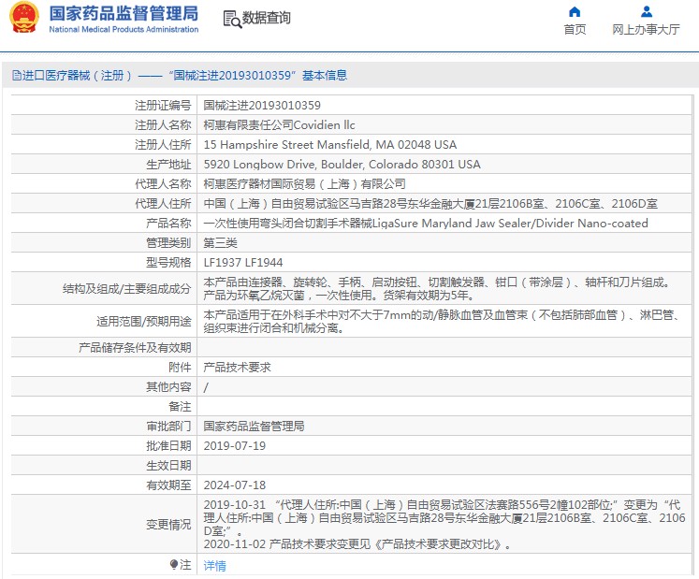Image resolution: width=699 pixels, height=579 pixels.
Task: Select agent name 柯惠医疗器材国际贸易（上海）有限公司
Action: [304, 183]
